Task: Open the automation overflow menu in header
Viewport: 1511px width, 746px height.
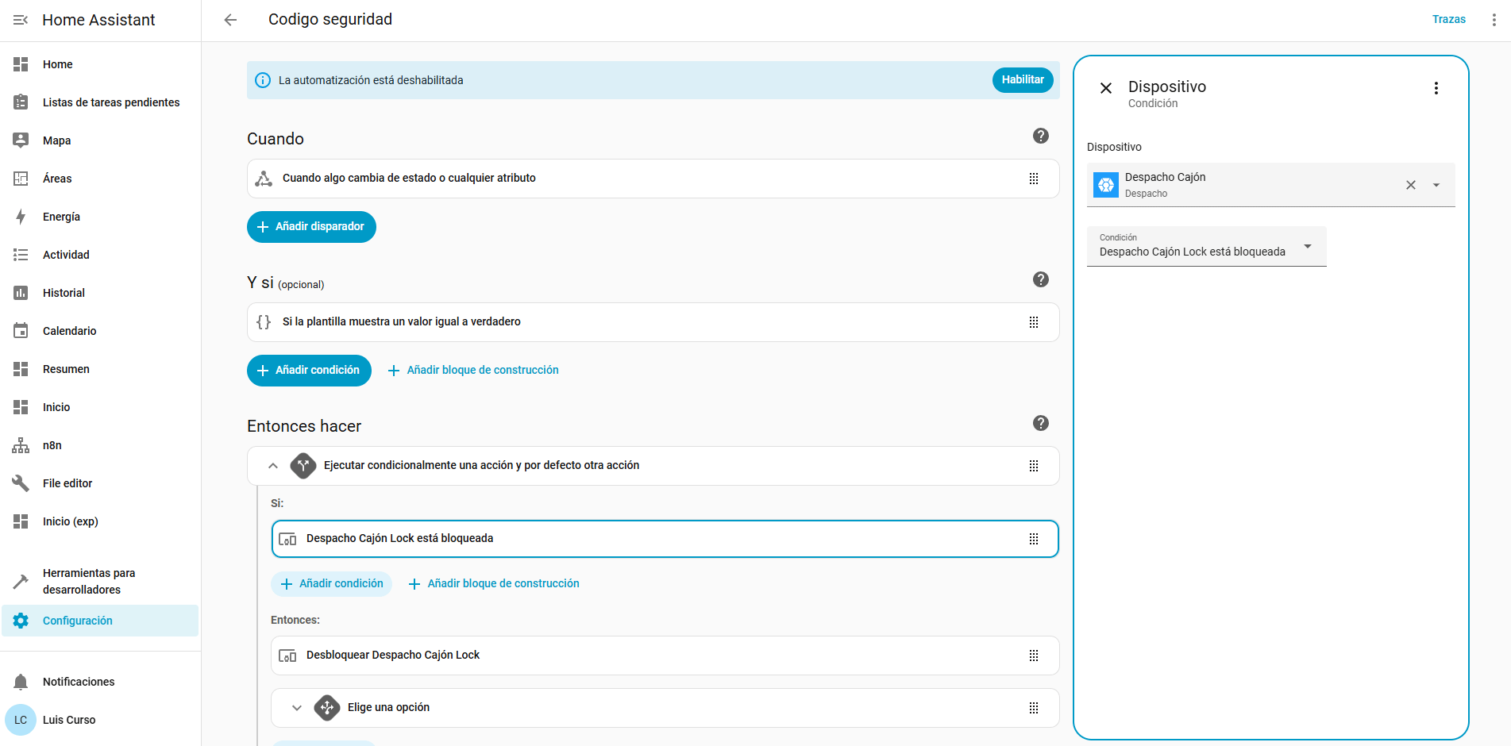Action: [x=1494, y=20]
